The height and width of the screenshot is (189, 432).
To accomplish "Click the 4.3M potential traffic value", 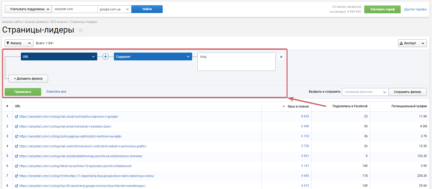I will 423,126.
